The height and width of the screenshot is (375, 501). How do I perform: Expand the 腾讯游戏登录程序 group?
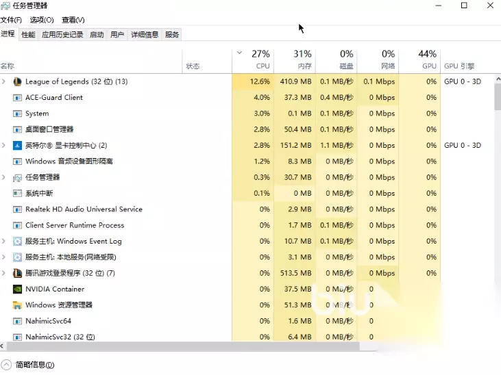[x=3, y=273]
